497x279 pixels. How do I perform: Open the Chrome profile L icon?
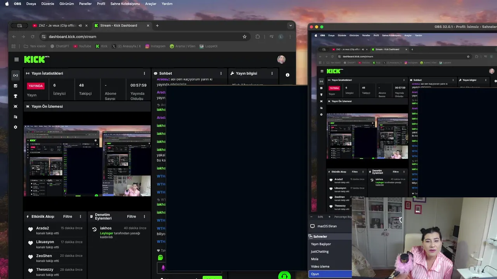pyautogui.click(x=281, y=36)
